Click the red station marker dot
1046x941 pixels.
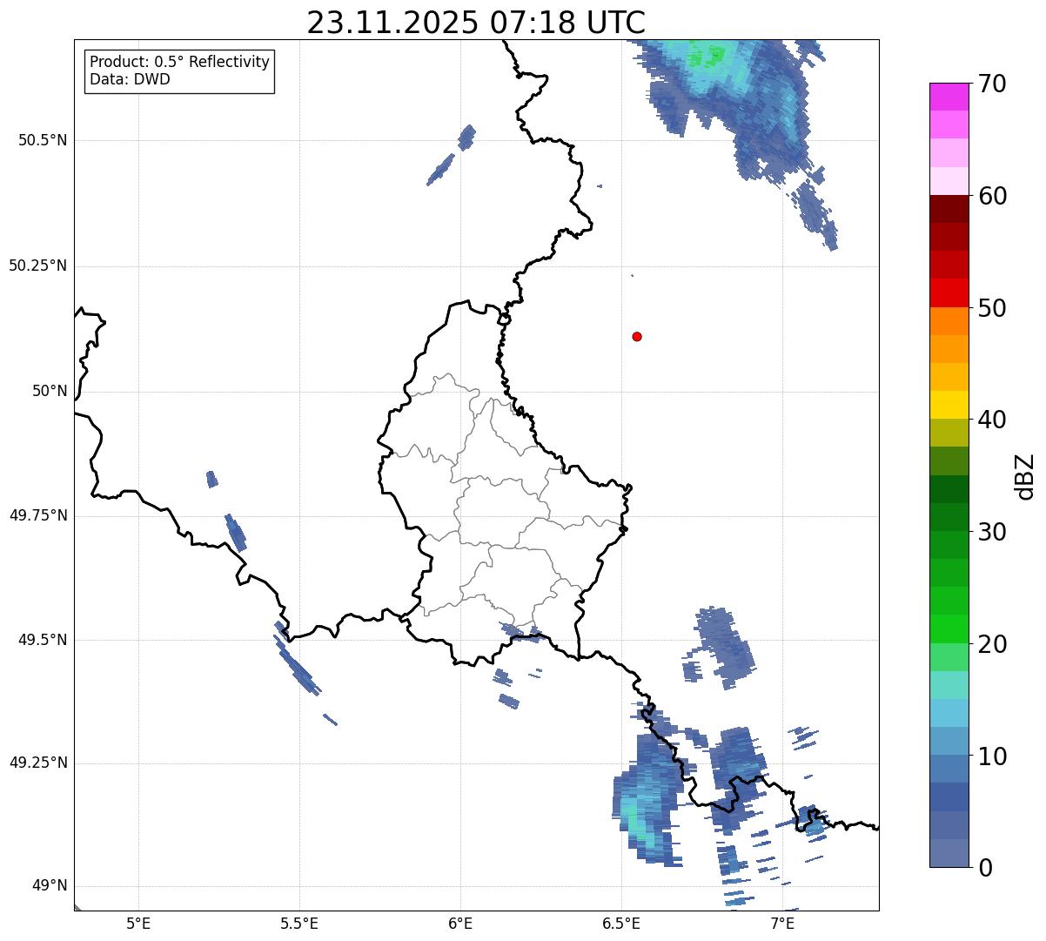coord(637,337)
